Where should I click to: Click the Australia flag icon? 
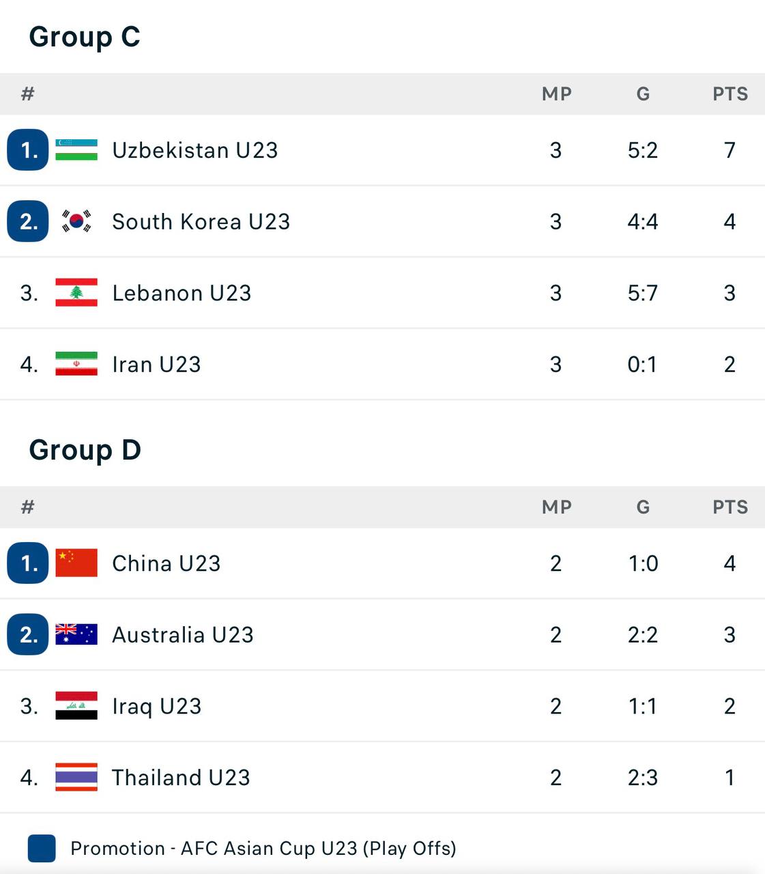pyautogui.click(x=76, y=634)
